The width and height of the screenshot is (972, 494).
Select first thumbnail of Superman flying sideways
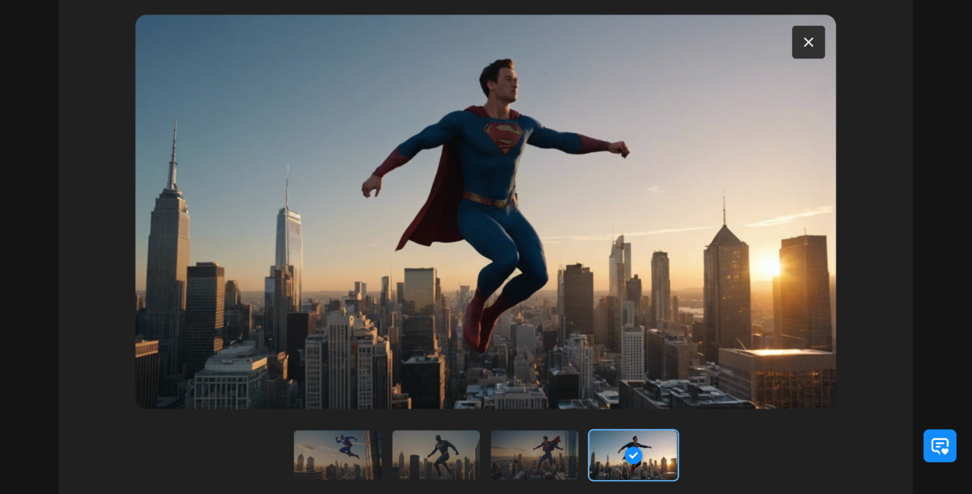click(338, 455)
